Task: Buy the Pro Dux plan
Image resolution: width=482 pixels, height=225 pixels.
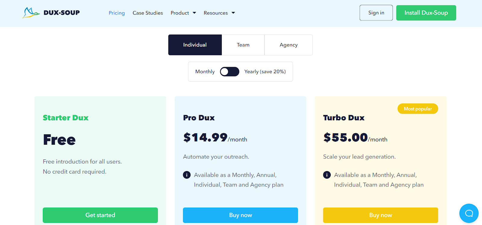Action: (x=240, y=215)
